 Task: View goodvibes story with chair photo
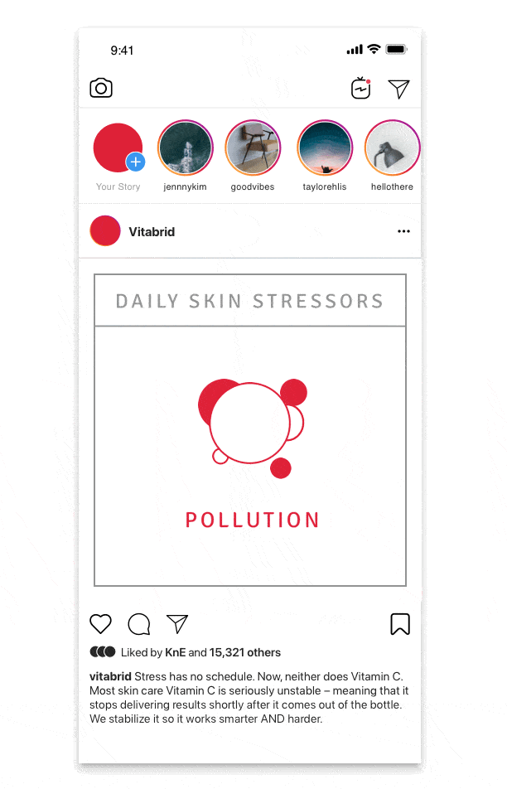tap(253, 148)
